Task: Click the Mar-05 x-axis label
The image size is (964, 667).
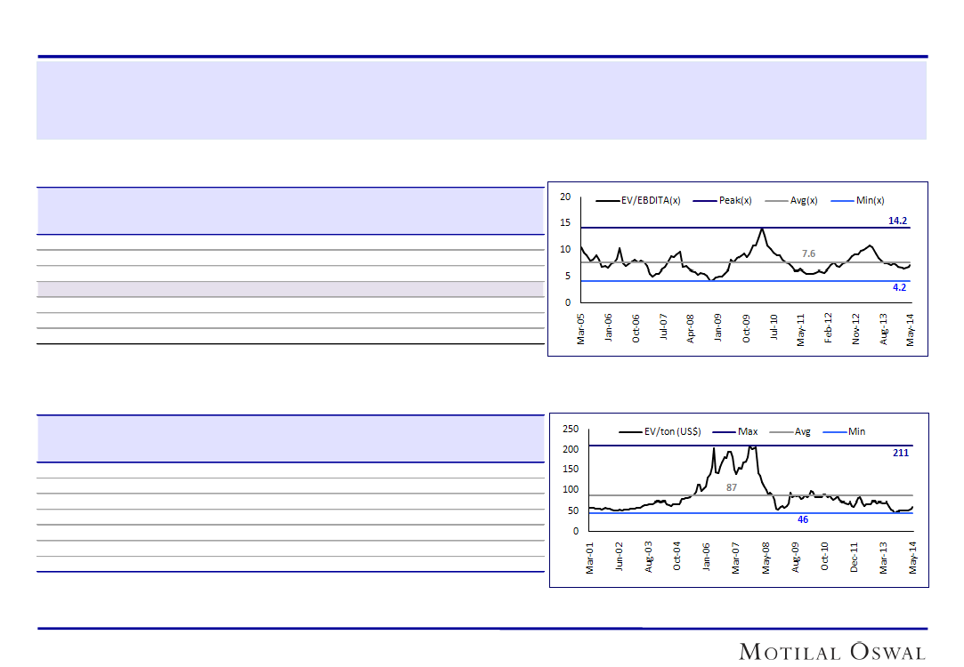Action: pyautogui.click(x=581, y=328)
